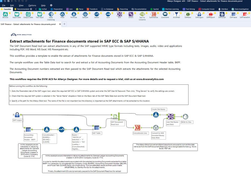Open the In/Out tool category

click(x=43, y=9)
